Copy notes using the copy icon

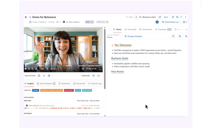[173, 36]
